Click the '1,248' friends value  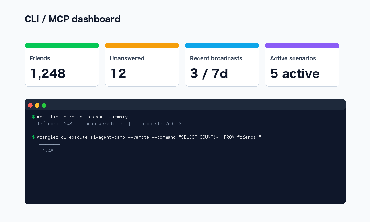pyautogui.click(x=48, y=74)
